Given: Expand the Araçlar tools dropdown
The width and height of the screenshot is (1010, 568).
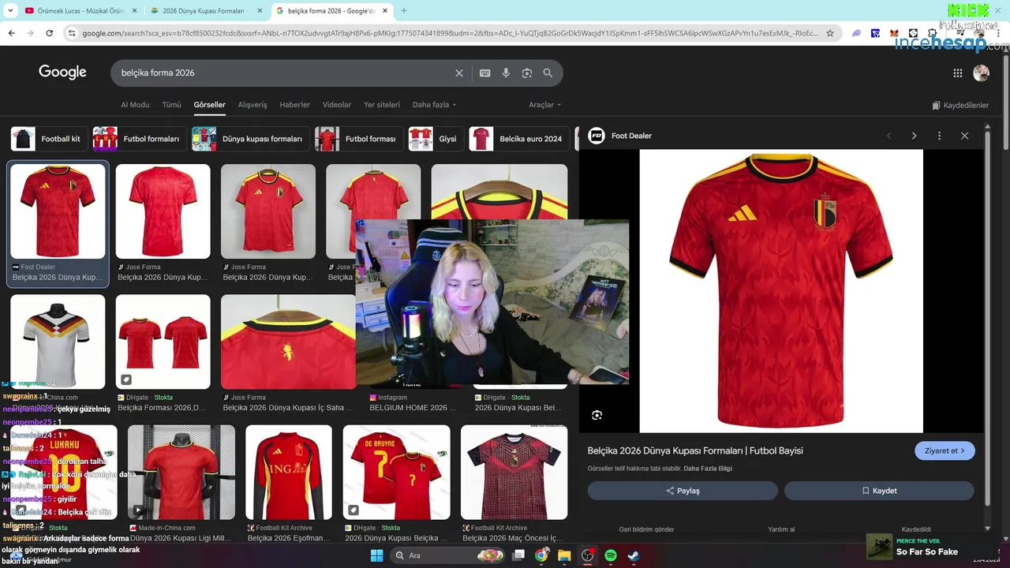Looking at the screenshot, I should (x=544, y=105).
